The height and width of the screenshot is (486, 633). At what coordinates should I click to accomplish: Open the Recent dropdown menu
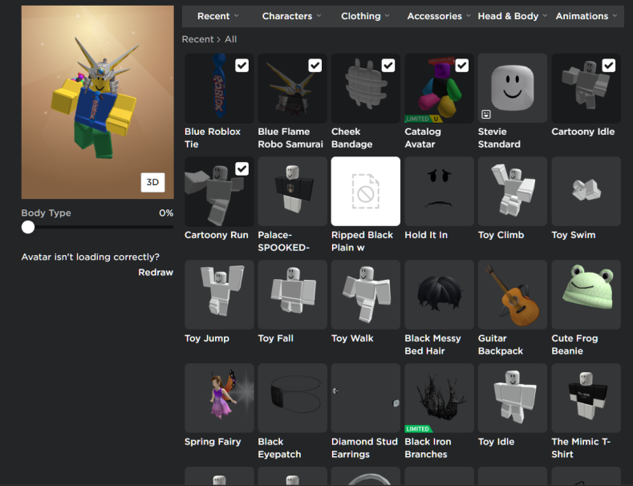218,16
